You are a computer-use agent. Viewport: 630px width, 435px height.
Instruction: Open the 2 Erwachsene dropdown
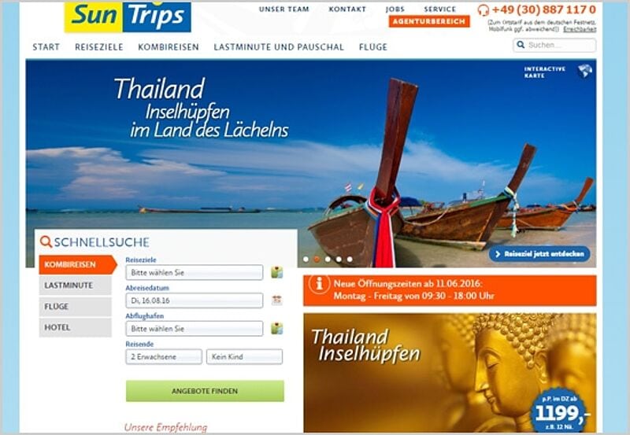[x=164, y=357]
